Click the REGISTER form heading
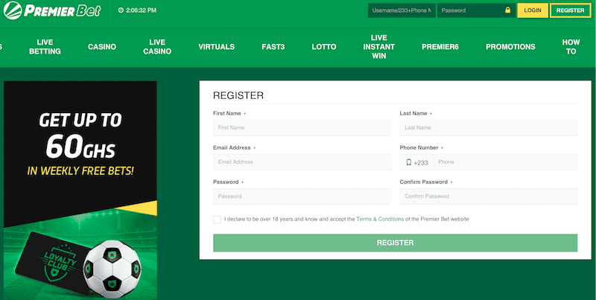The width and height of the screenshot is (596, 300). coord(238,95)
